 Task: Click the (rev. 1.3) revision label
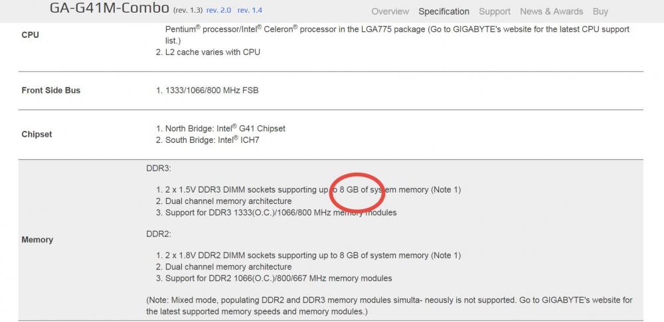click(188, 10)
